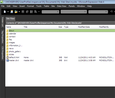115x98 pixels.
Task: Open the New Page dropdown arrow
Action: 8,12
